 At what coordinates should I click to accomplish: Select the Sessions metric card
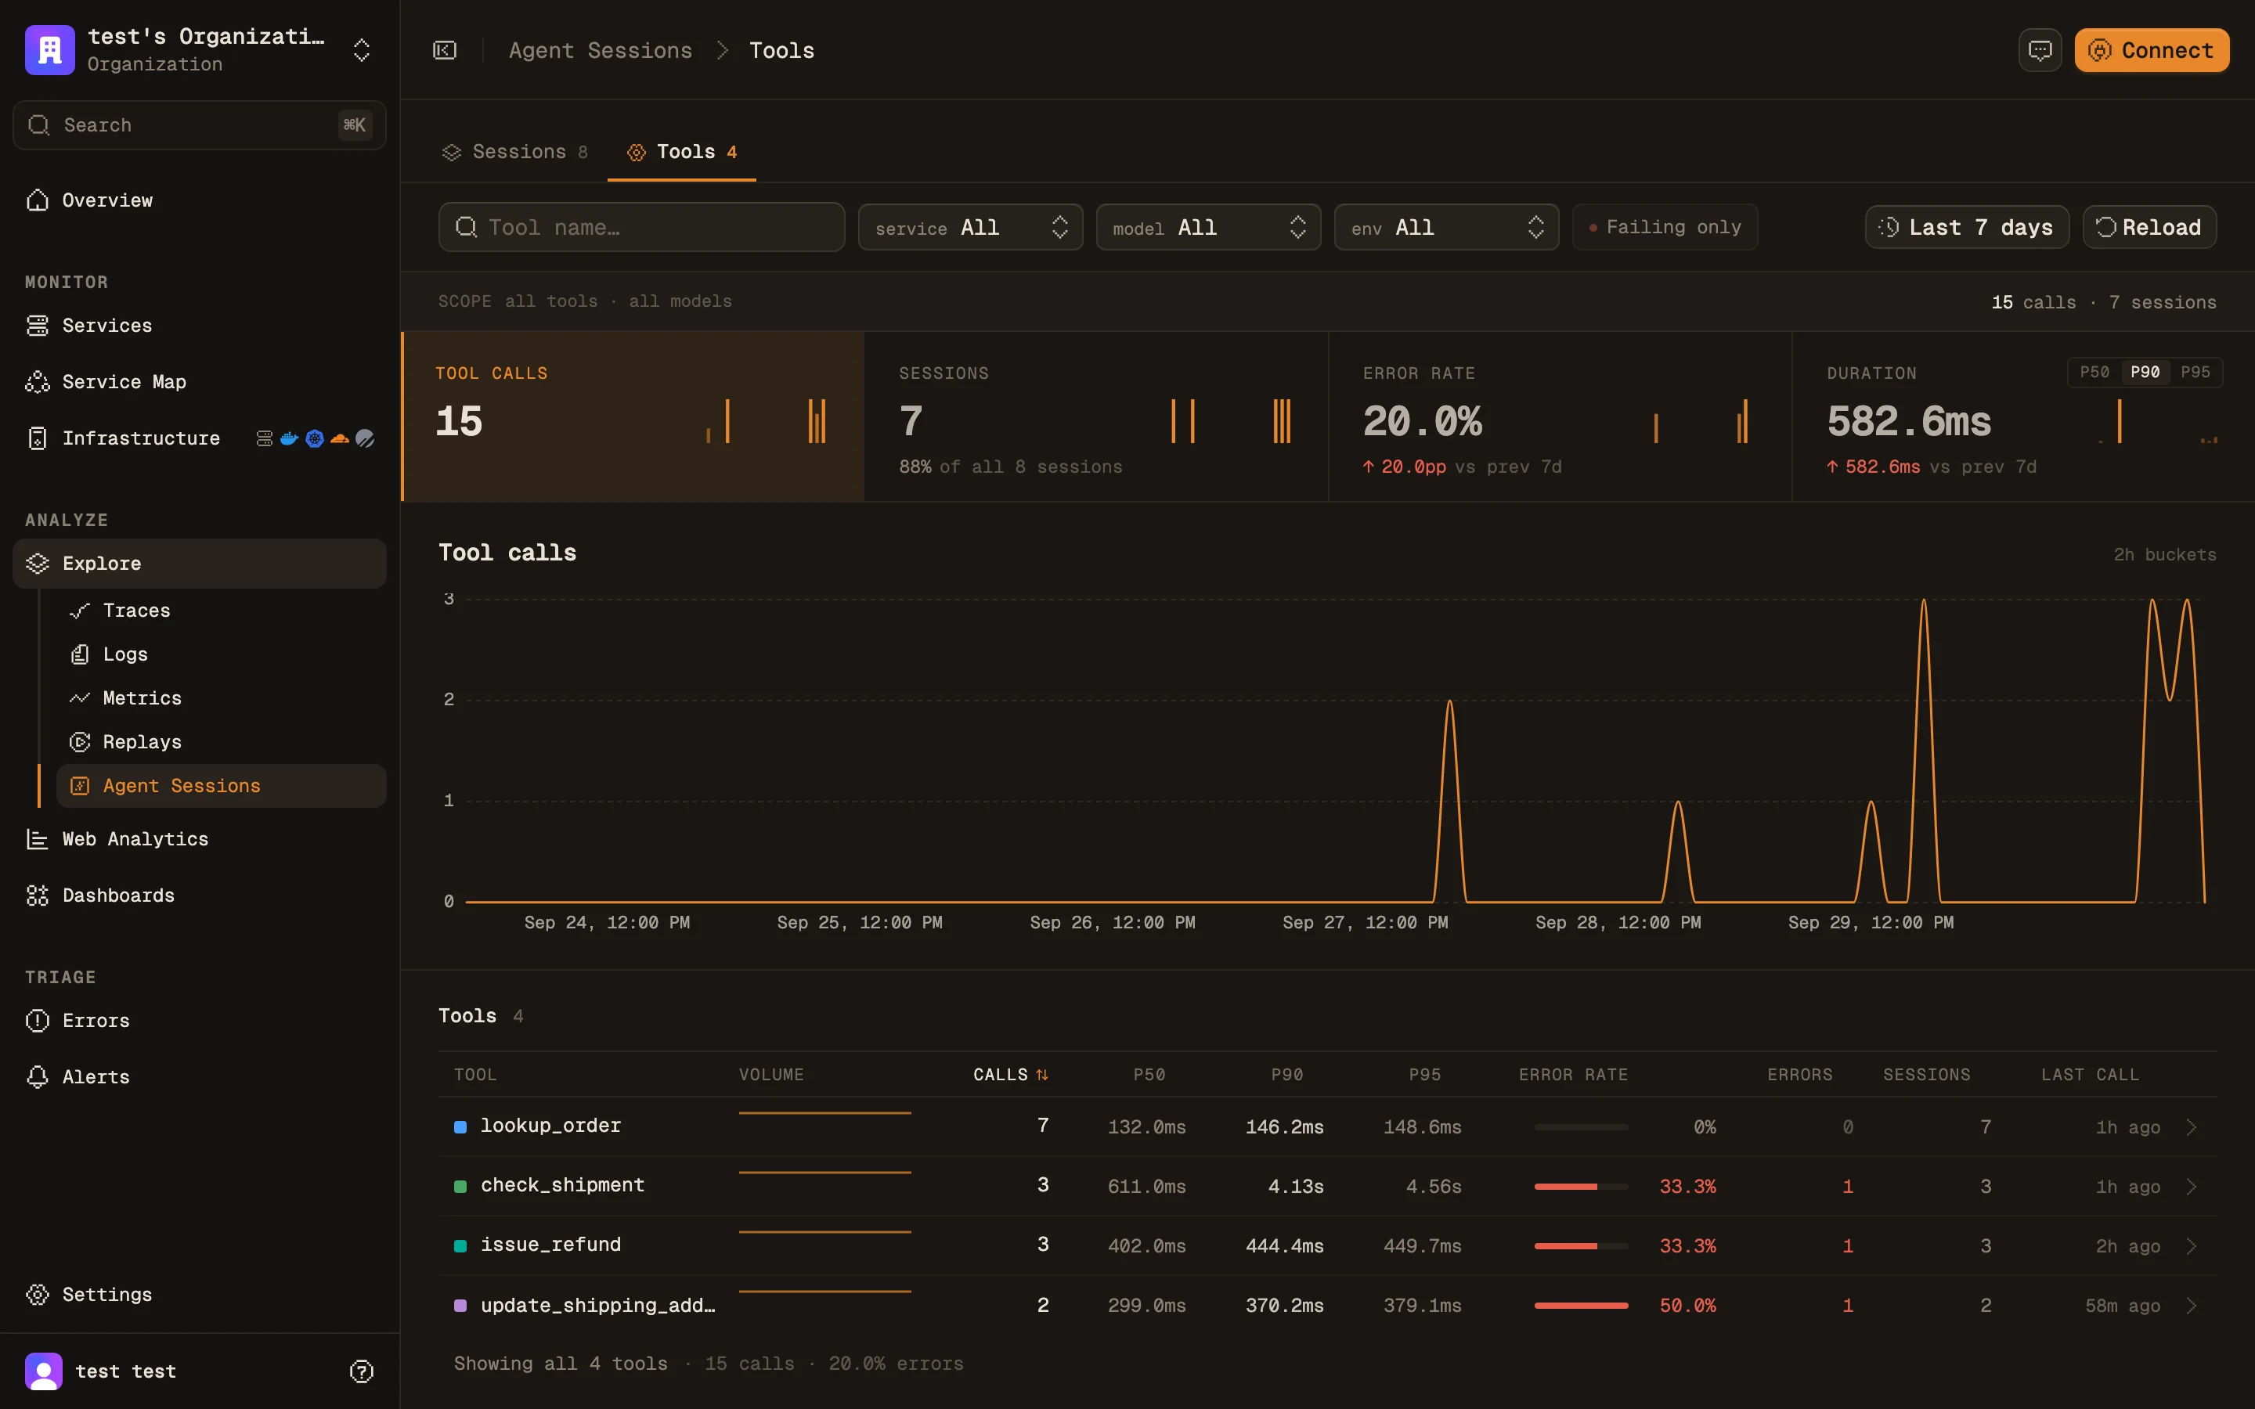pyautogui.click(x=1096, y=416)
